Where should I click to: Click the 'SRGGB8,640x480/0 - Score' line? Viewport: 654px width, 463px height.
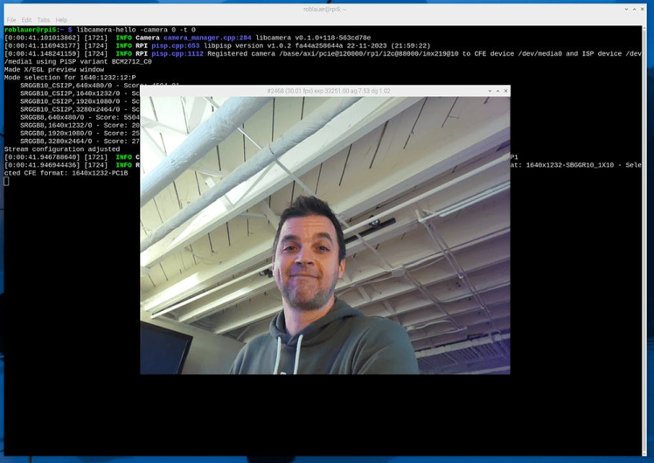pyautogui.click(x=80, y=117)
